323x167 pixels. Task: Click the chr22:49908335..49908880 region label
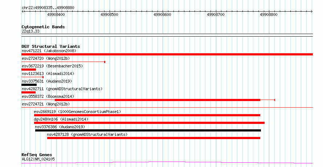pos(48,8)
